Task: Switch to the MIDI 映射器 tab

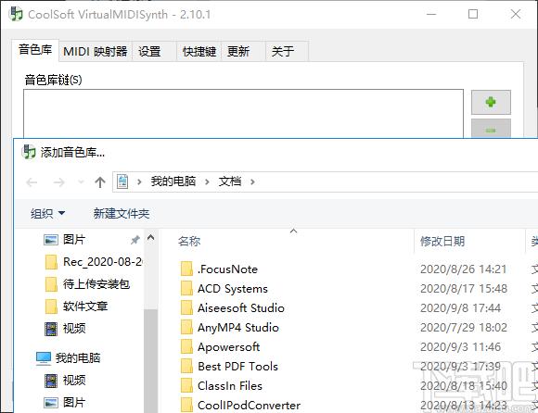Action: click(x=95, y=51)
